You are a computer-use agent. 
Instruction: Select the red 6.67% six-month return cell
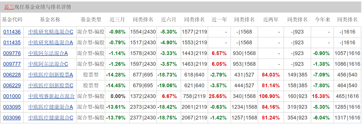point(169,96)
